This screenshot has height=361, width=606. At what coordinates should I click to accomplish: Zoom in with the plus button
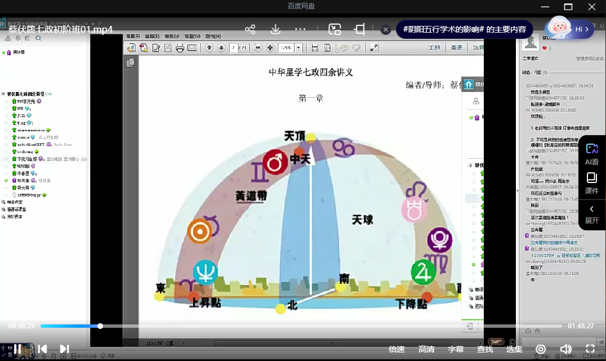tap(270, 48)
